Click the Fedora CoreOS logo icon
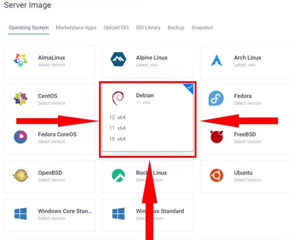 20,137
